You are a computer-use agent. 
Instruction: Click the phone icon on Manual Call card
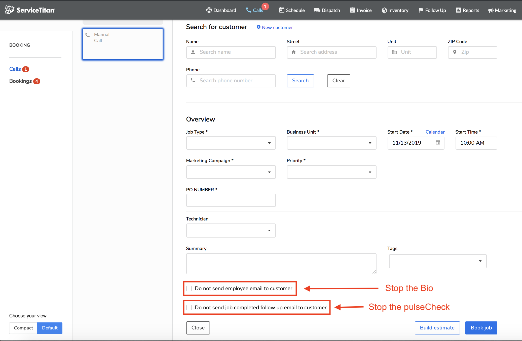coord(88,35)
